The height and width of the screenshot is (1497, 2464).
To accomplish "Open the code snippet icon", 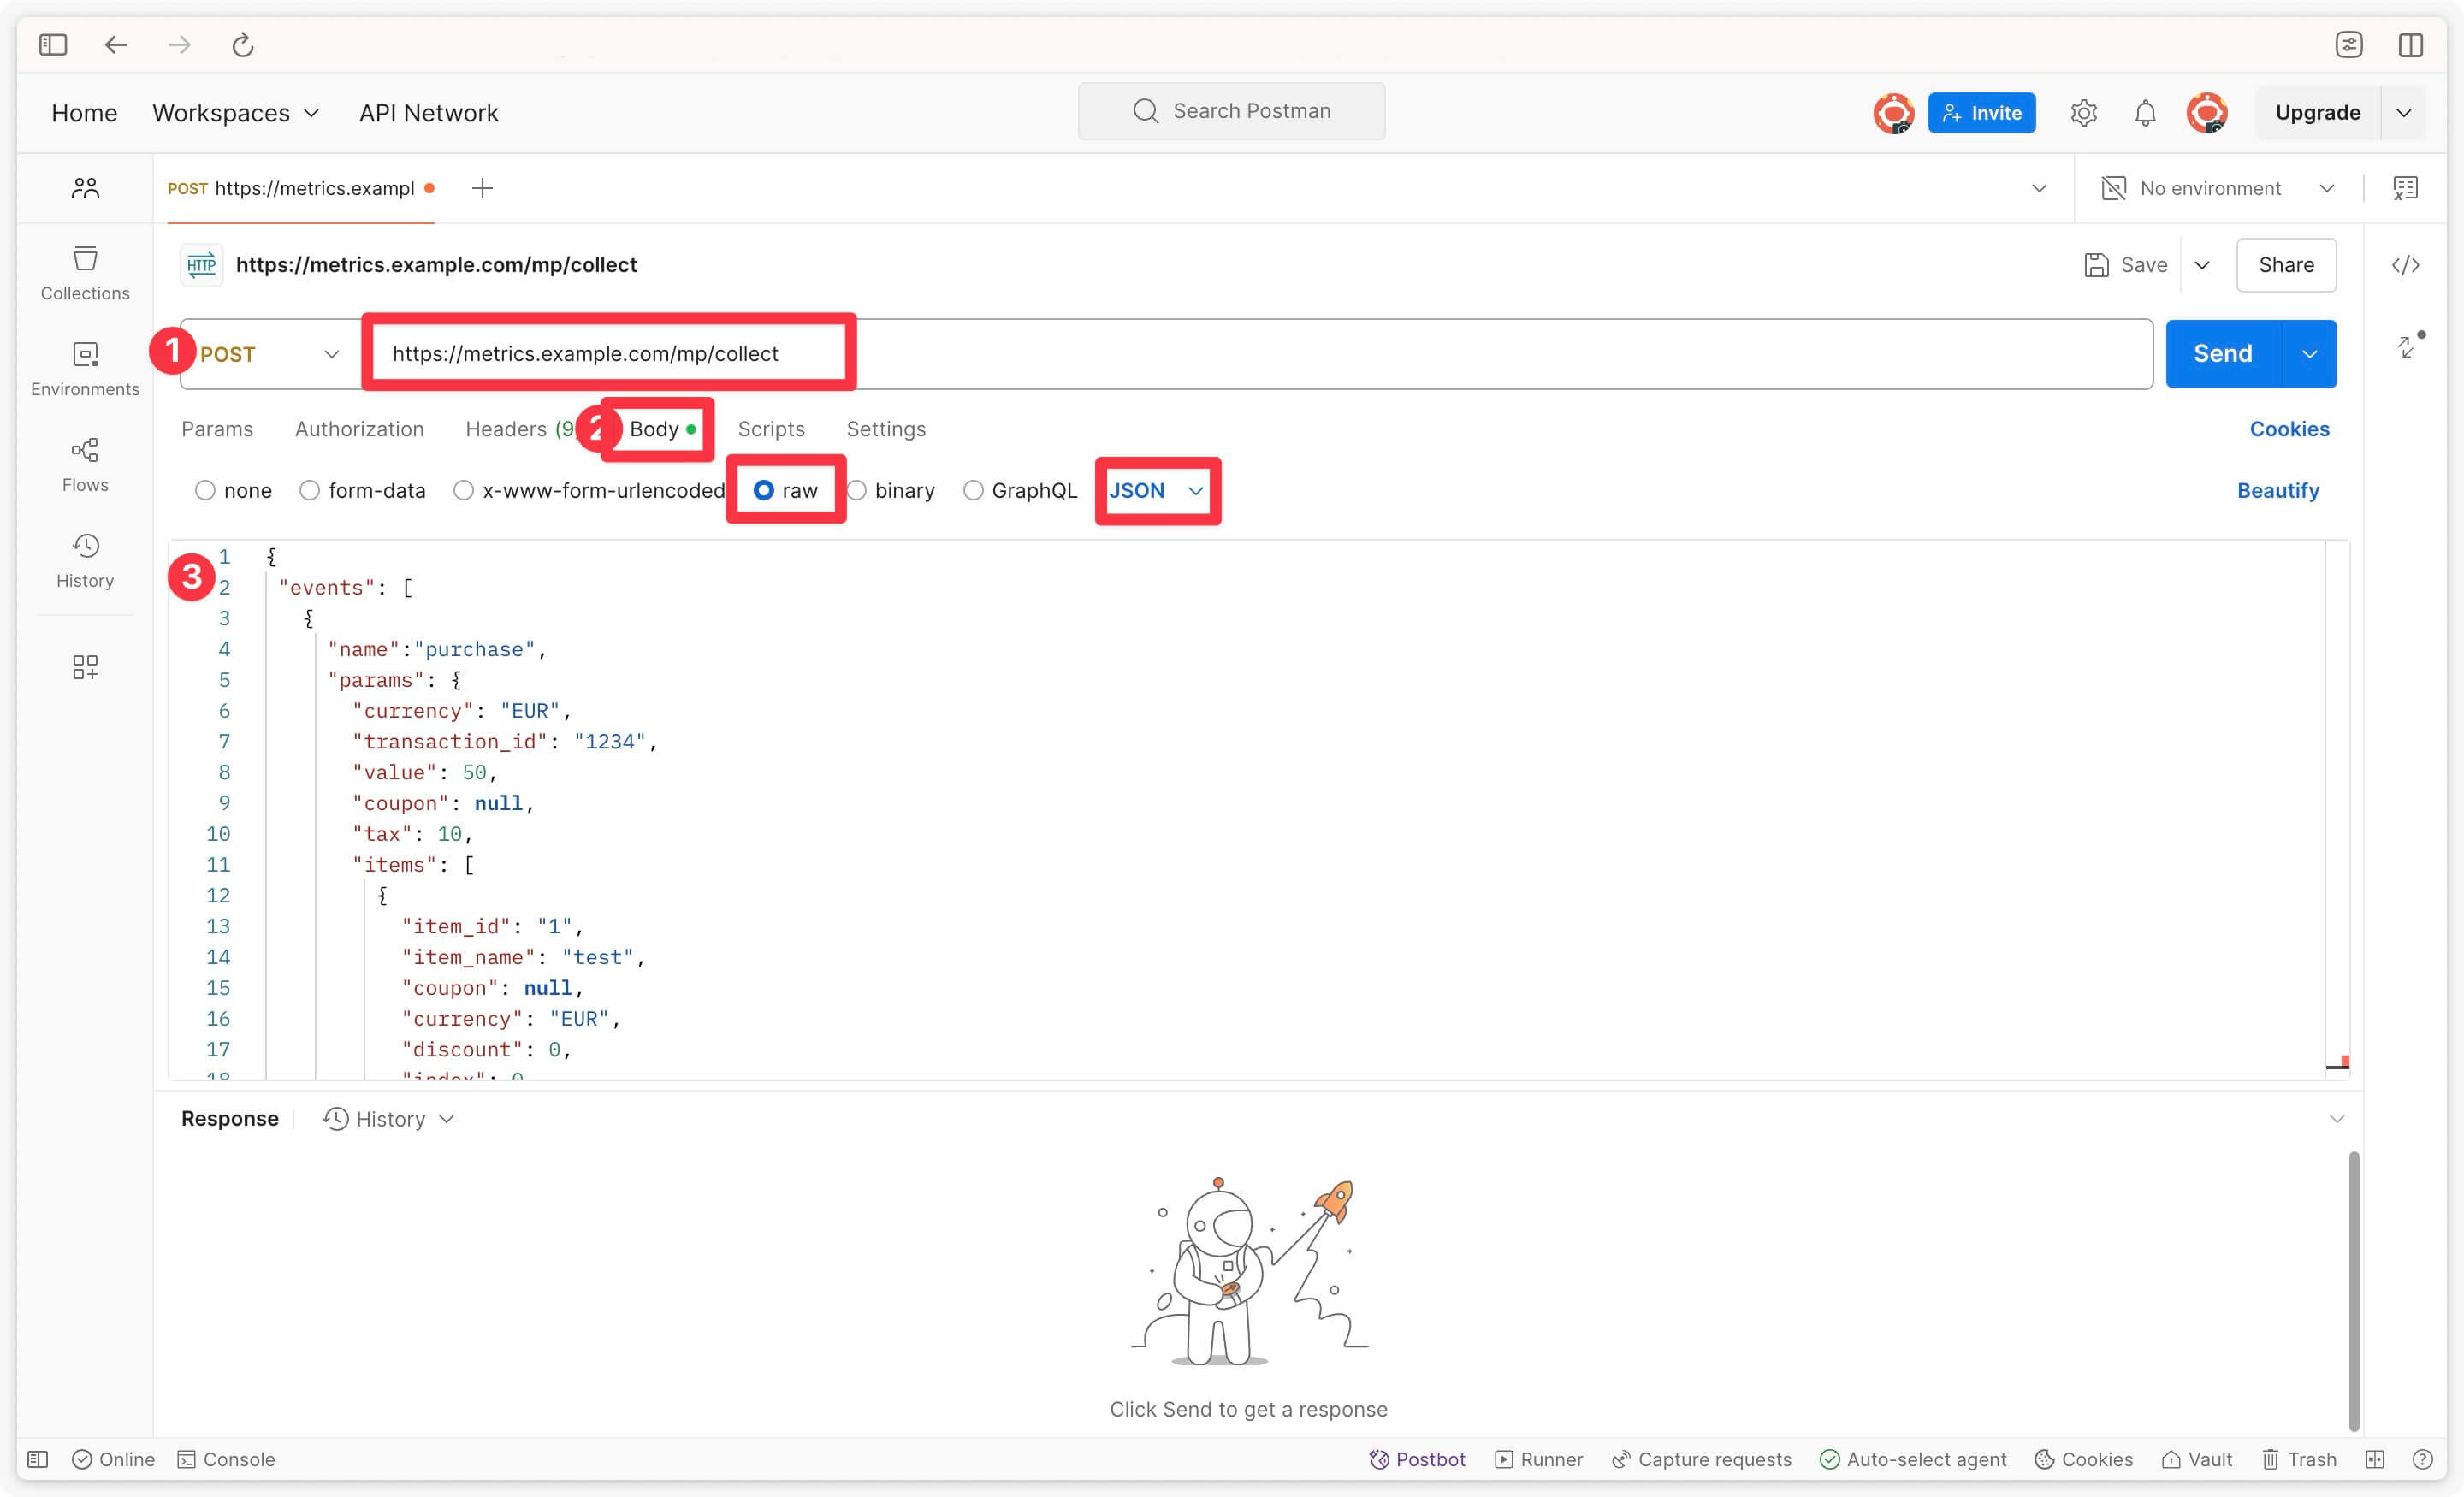I will [x=2405, y=265].
